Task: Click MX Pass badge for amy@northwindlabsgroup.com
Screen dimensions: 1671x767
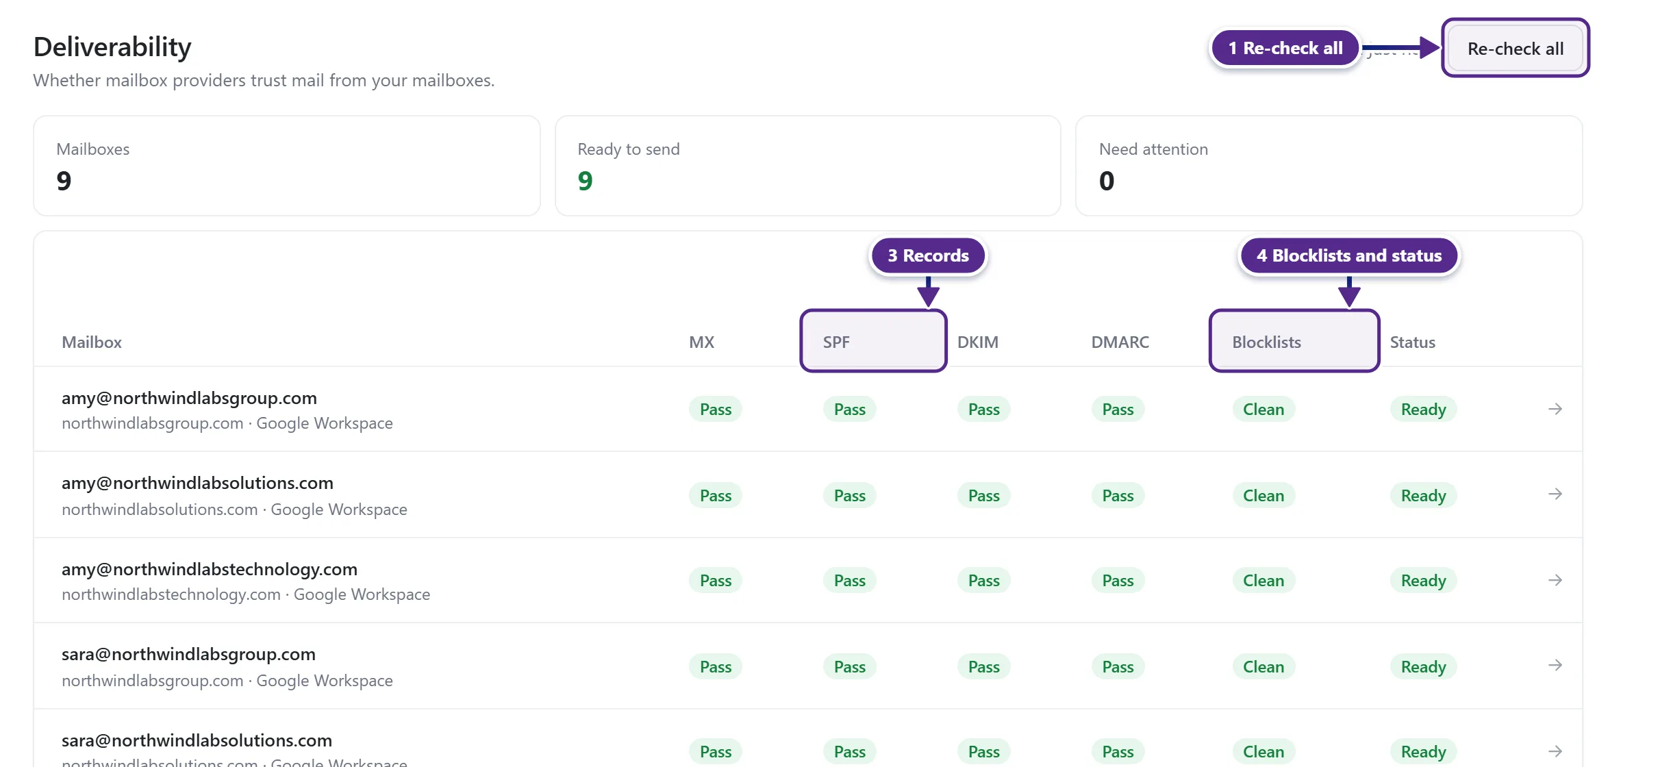Action: point(715,410)
